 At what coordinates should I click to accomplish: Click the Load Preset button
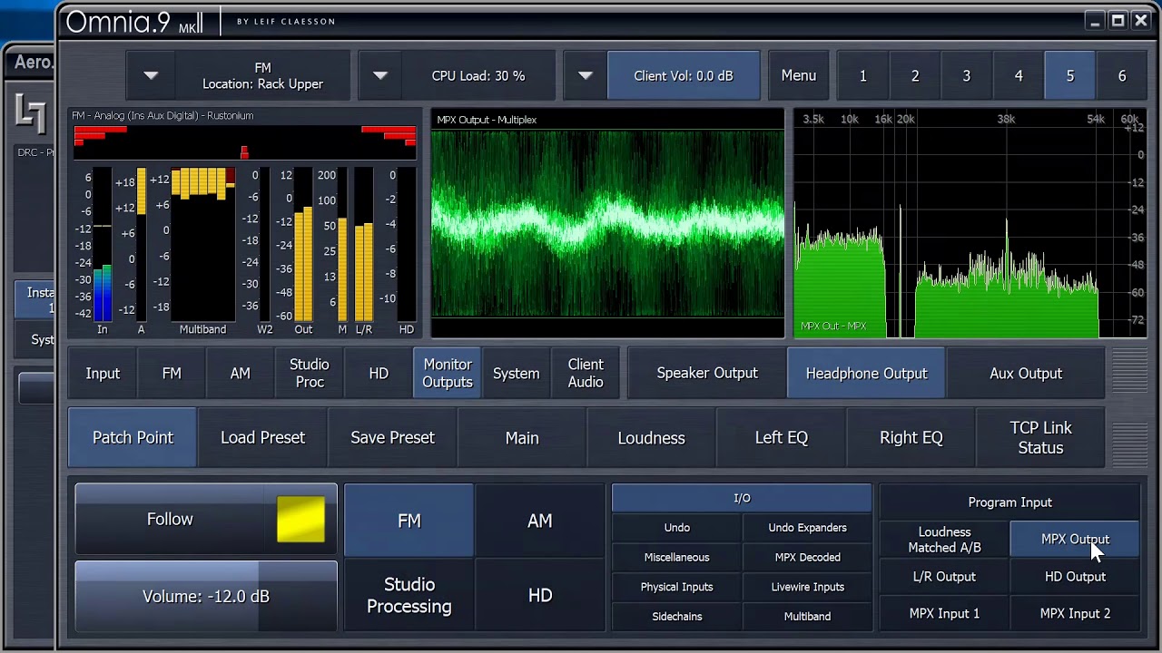(x=262, y=437)
